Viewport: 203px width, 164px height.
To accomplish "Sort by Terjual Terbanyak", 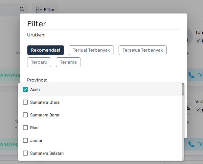I will coord(91,50).
